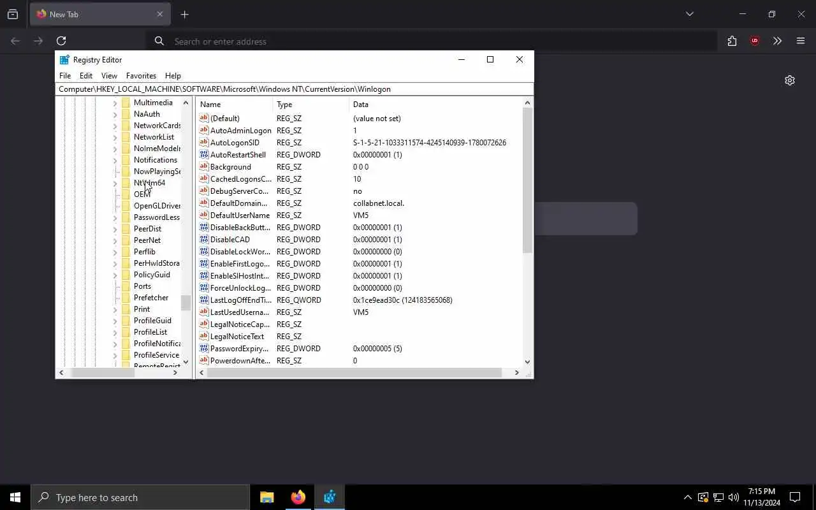
Task: Click the Firefox search or address field
Action: [x=431, y=41]
